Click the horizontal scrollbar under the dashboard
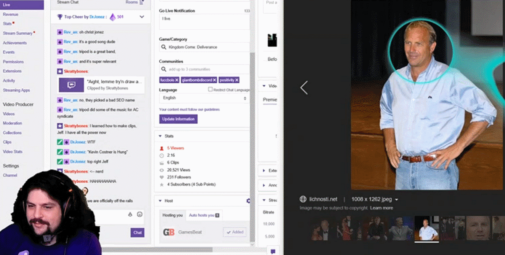Image resolution: width=505 pixels, height=255 pixels. [158, 249]
